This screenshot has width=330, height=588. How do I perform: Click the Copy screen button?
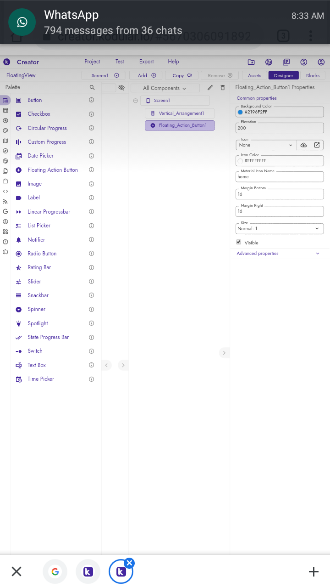182,75
